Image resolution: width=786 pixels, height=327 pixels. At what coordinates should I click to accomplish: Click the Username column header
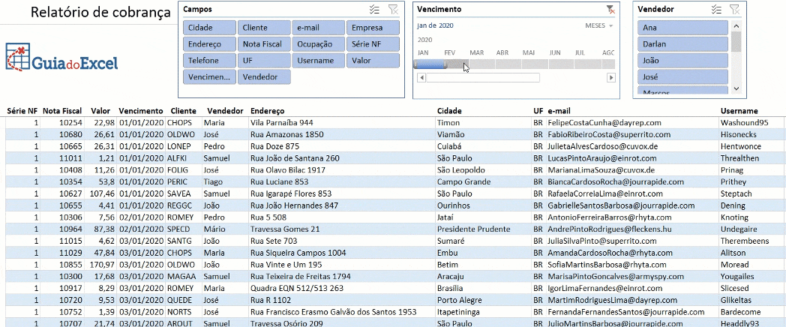(739, 111)
